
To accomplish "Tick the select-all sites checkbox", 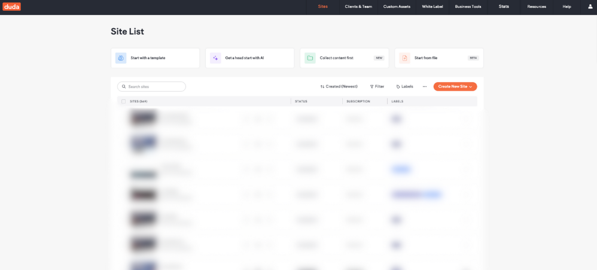I will click(124, 102).
